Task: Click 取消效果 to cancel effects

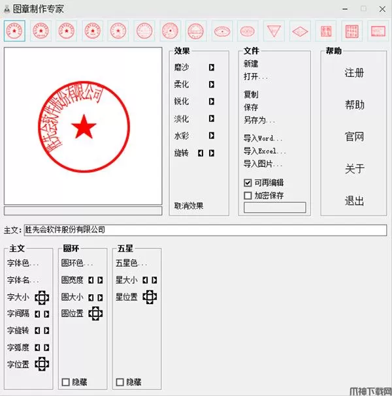Action: click(x=189, y=206)
